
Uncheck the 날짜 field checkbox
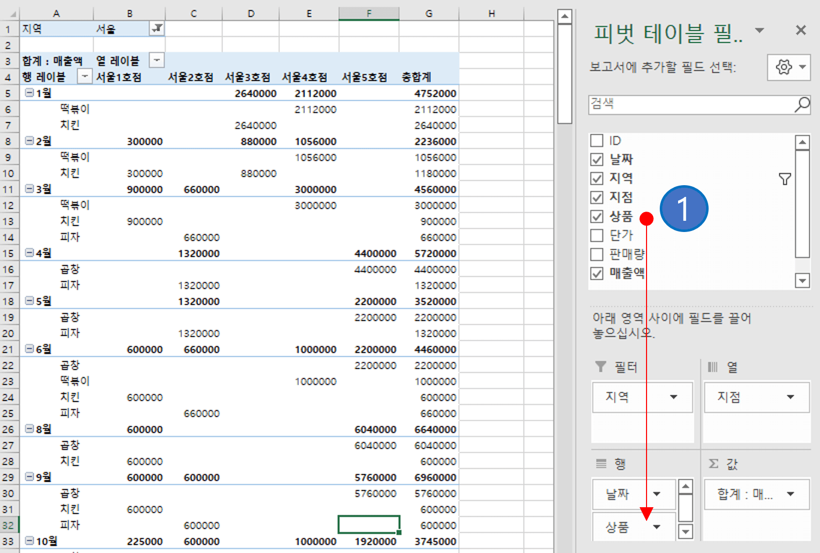point(596,159)
